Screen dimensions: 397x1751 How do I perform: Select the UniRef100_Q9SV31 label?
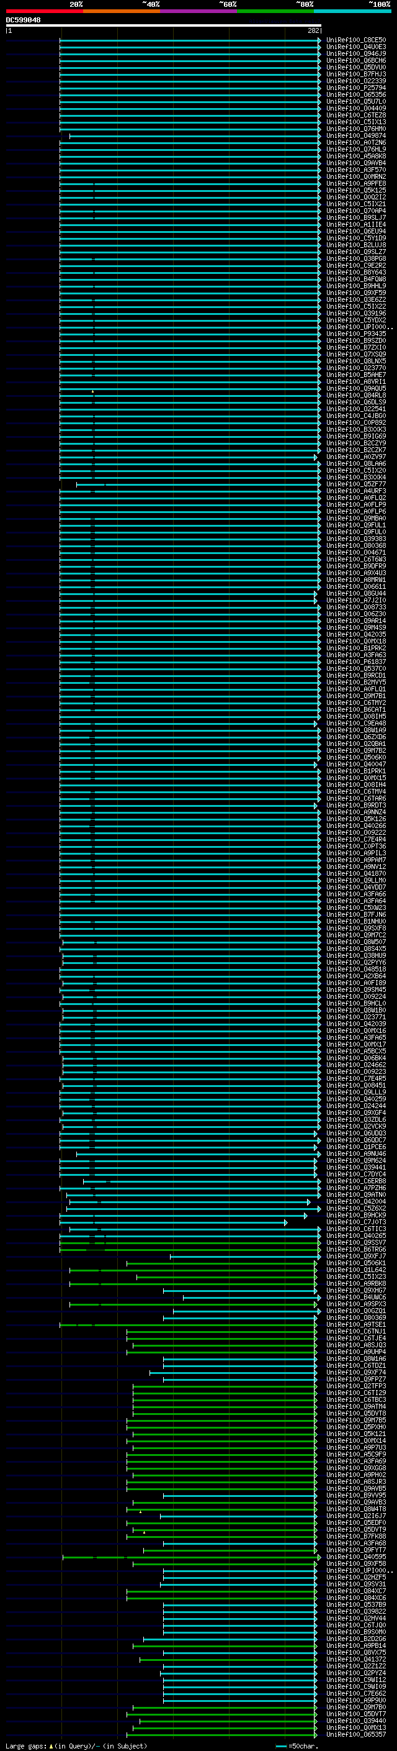356,1585
